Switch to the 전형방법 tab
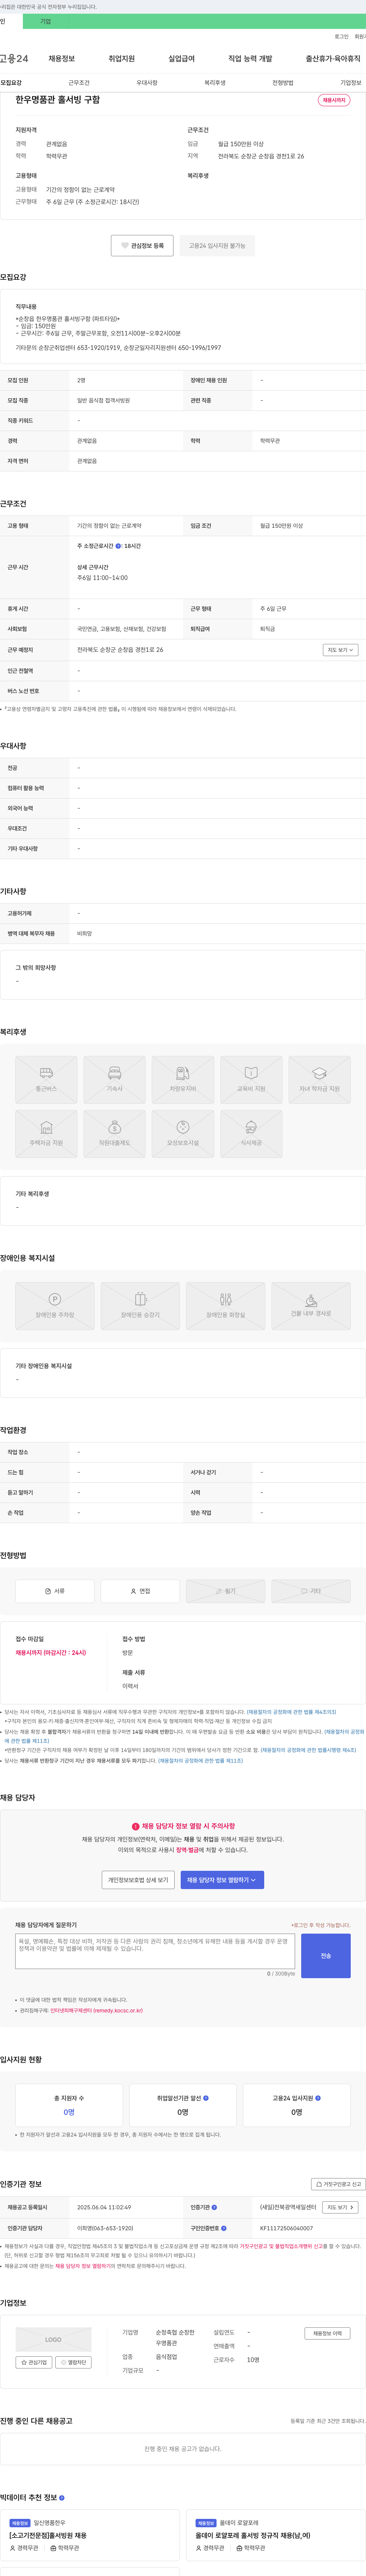Image resolution: width=366 pixels, height=2576 pixels. (283, 83)
